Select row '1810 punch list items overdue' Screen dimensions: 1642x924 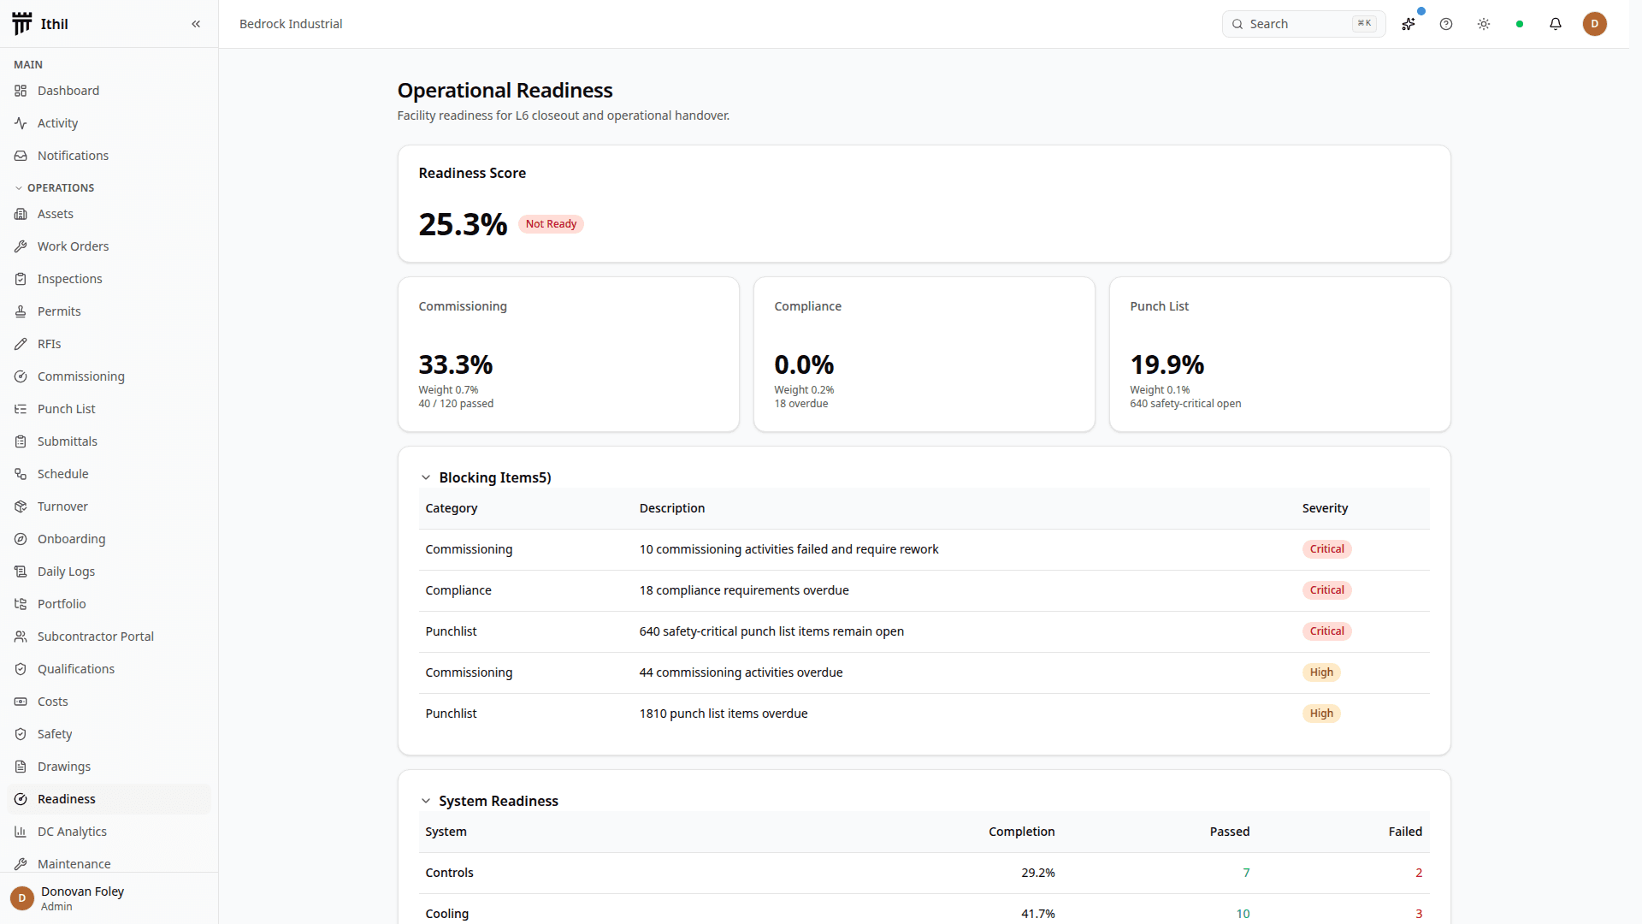pyautogui.click(x=924, y=714)
